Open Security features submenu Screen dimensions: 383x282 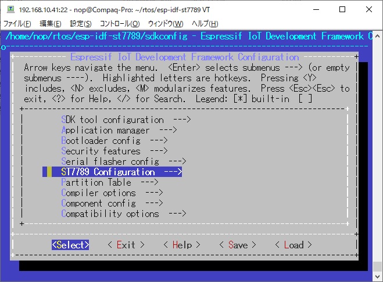tap(114, 151)
